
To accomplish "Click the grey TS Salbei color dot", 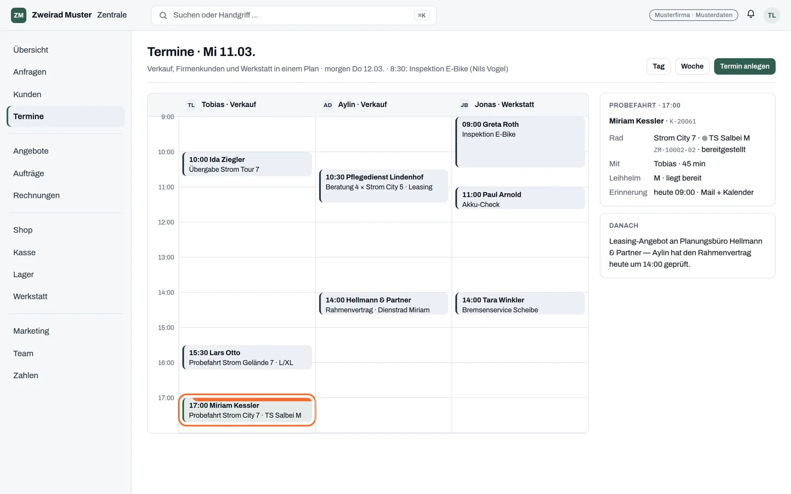I will pyautogui.click(x=705, y=138).
